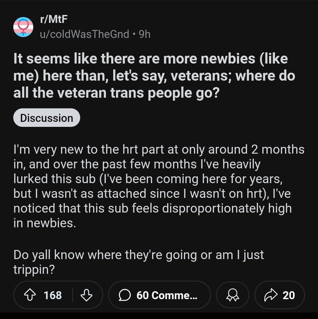
Task: Share the post via the share arrow
Action: [x=272, y=295]
